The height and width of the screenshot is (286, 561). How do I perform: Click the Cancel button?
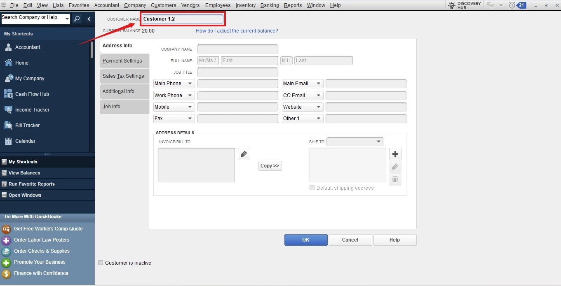tap(350, 240)
